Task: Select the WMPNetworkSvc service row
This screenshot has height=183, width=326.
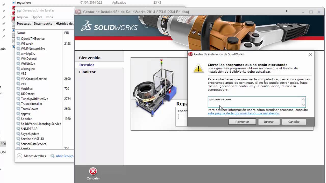Action: 45,49
